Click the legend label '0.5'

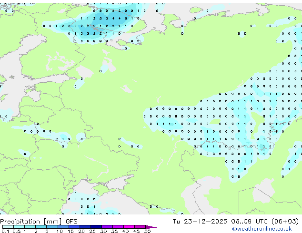16,231
